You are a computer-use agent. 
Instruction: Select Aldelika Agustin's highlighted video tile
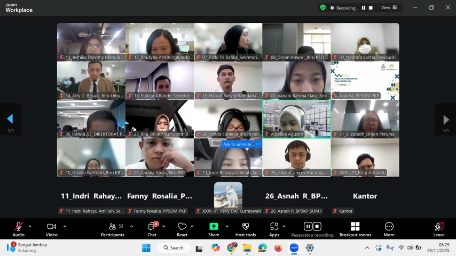point(296,119)
